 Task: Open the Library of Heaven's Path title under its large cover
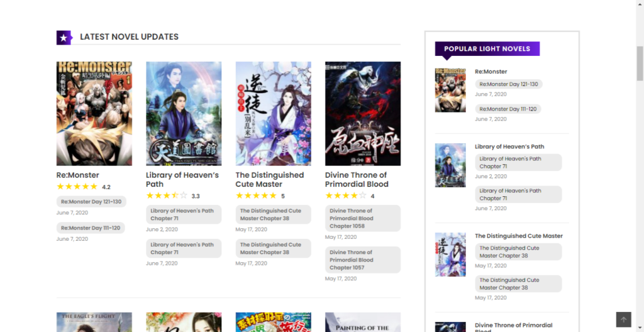click(x=182, y=180)
